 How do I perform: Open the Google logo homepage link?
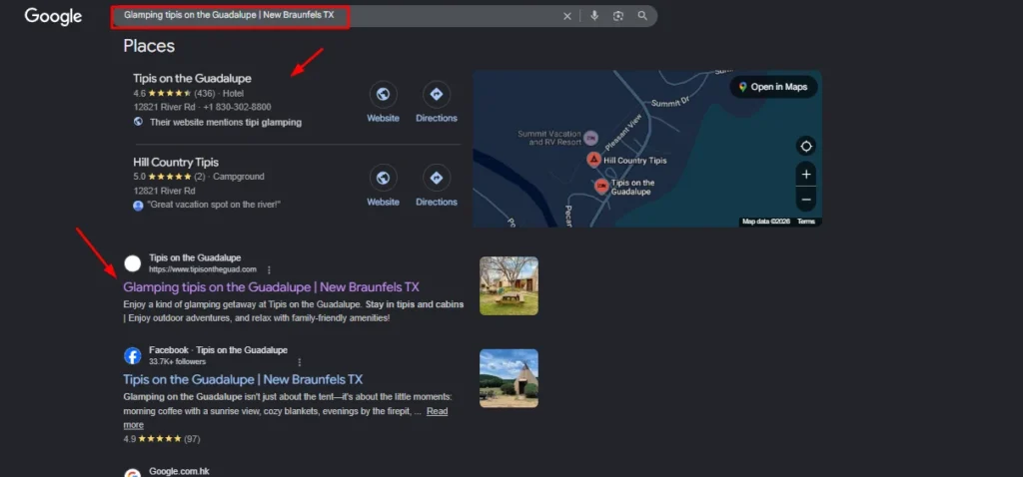(x=54, y=16)
